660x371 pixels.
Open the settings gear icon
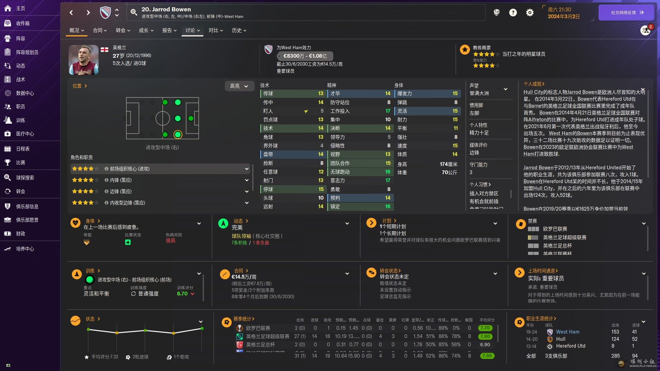click(530, 13)
